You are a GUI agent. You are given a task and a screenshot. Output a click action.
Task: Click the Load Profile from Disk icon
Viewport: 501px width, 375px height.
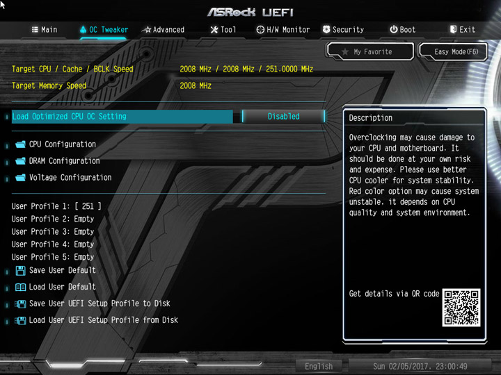[20, 320]
